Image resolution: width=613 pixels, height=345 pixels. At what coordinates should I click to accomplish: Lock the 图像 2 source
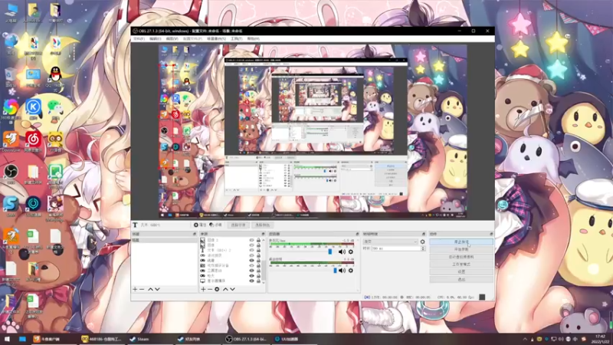click(258, 240)
